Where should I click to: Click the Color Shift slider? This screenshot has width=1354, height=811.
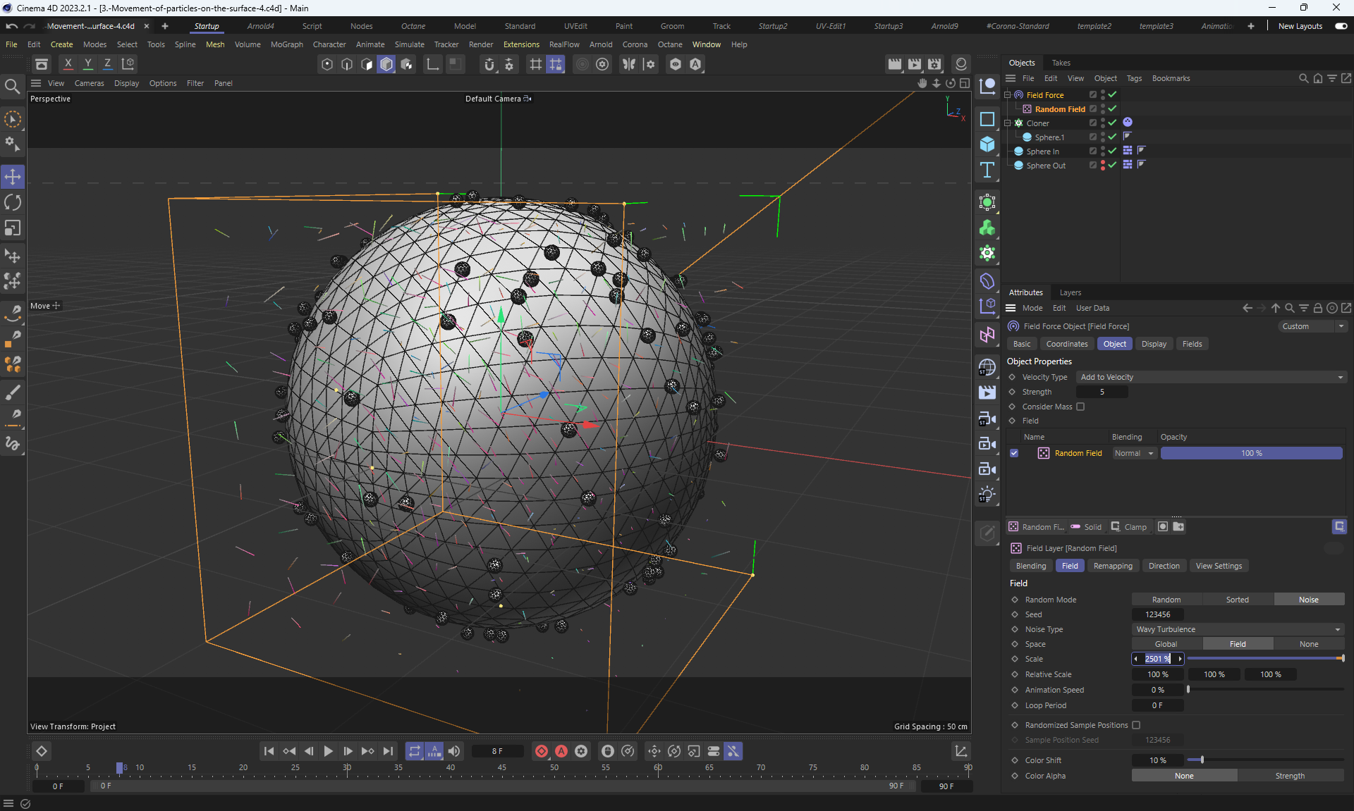pyautogui.click(x=1264, y=760)
